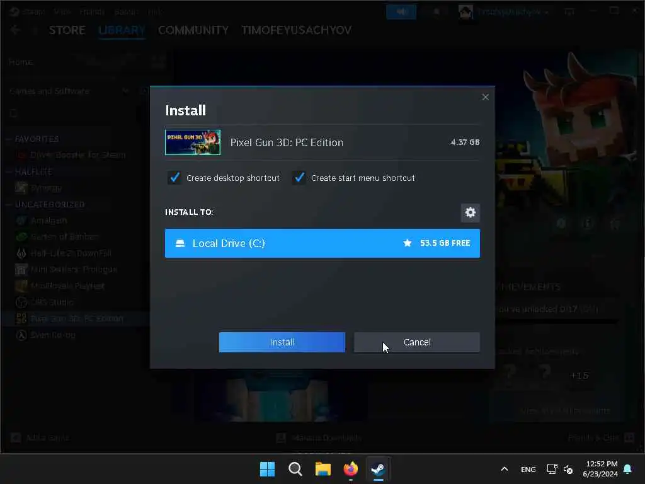Open Manage Downloads at the bottom
645x484 pixels.
click(x=319, y=437)
